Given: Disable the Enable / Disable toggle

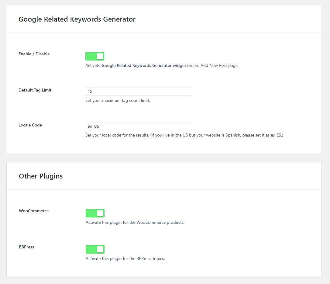Looking at the screenshot, I should pos(95,56).
